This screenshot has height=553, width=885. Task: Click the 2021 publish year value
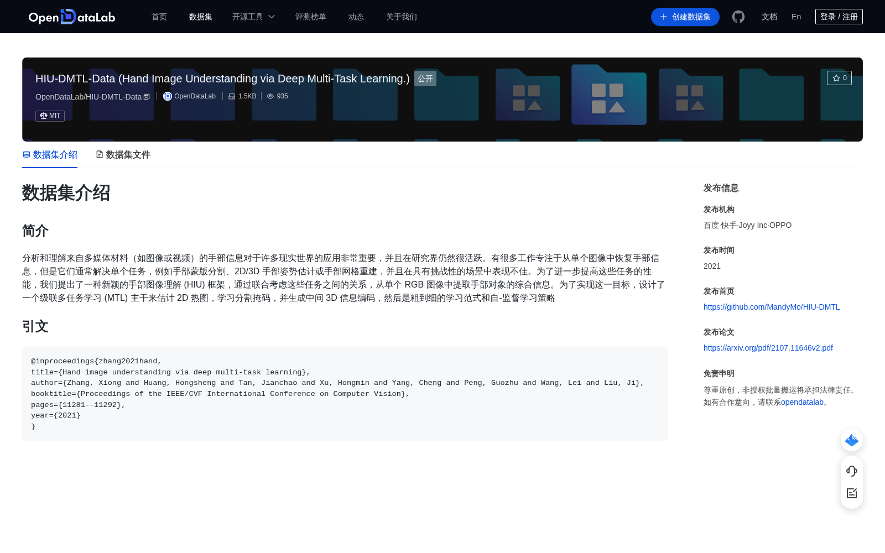pos(712,266)
